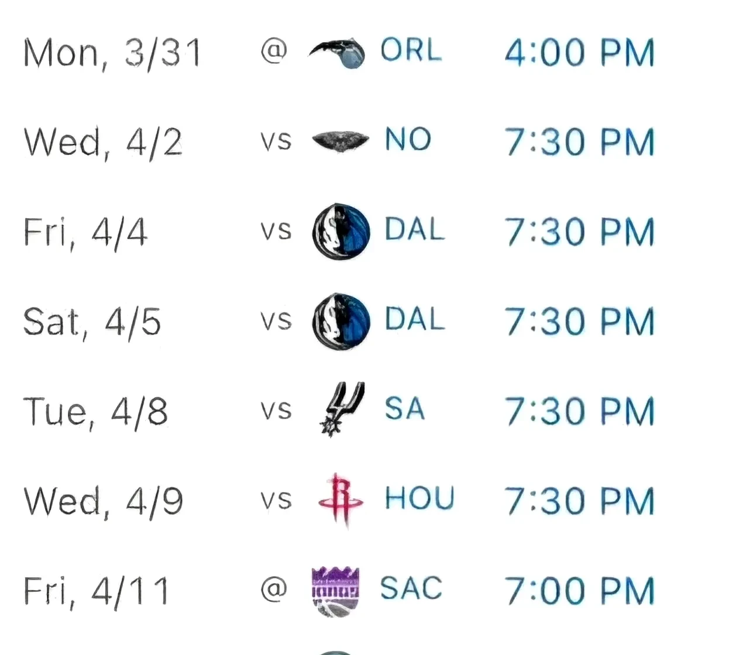Select the Tue, 4/8 date row
This screenshot has width=746, height=655.
click(x=95, y=411)
